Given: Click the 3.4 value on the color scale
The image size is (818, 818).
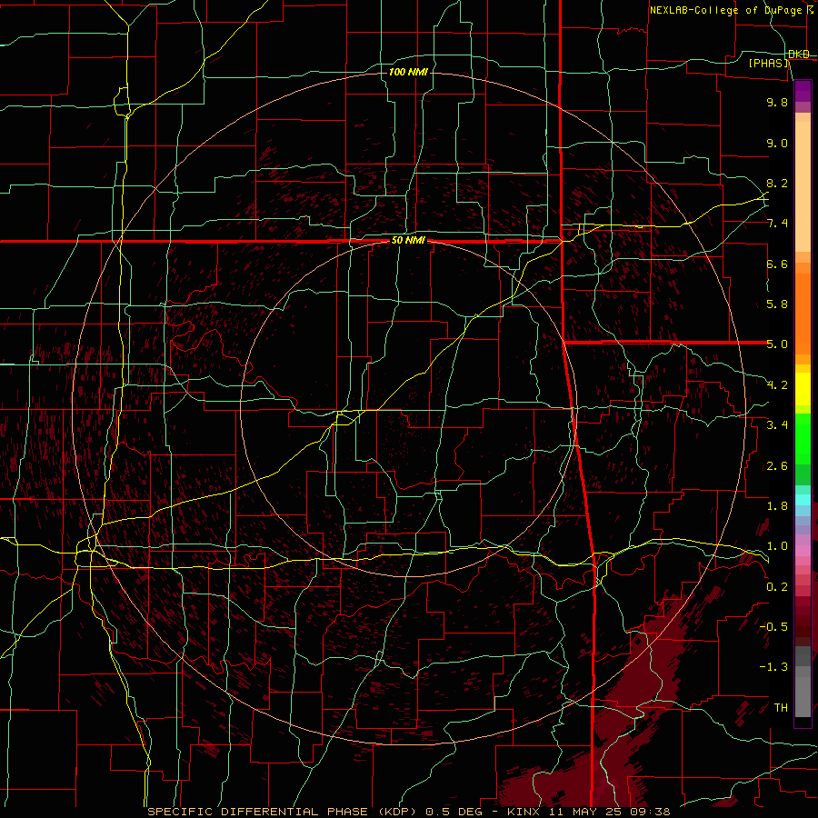Looking at the screenshot, I should coord(777,425).
